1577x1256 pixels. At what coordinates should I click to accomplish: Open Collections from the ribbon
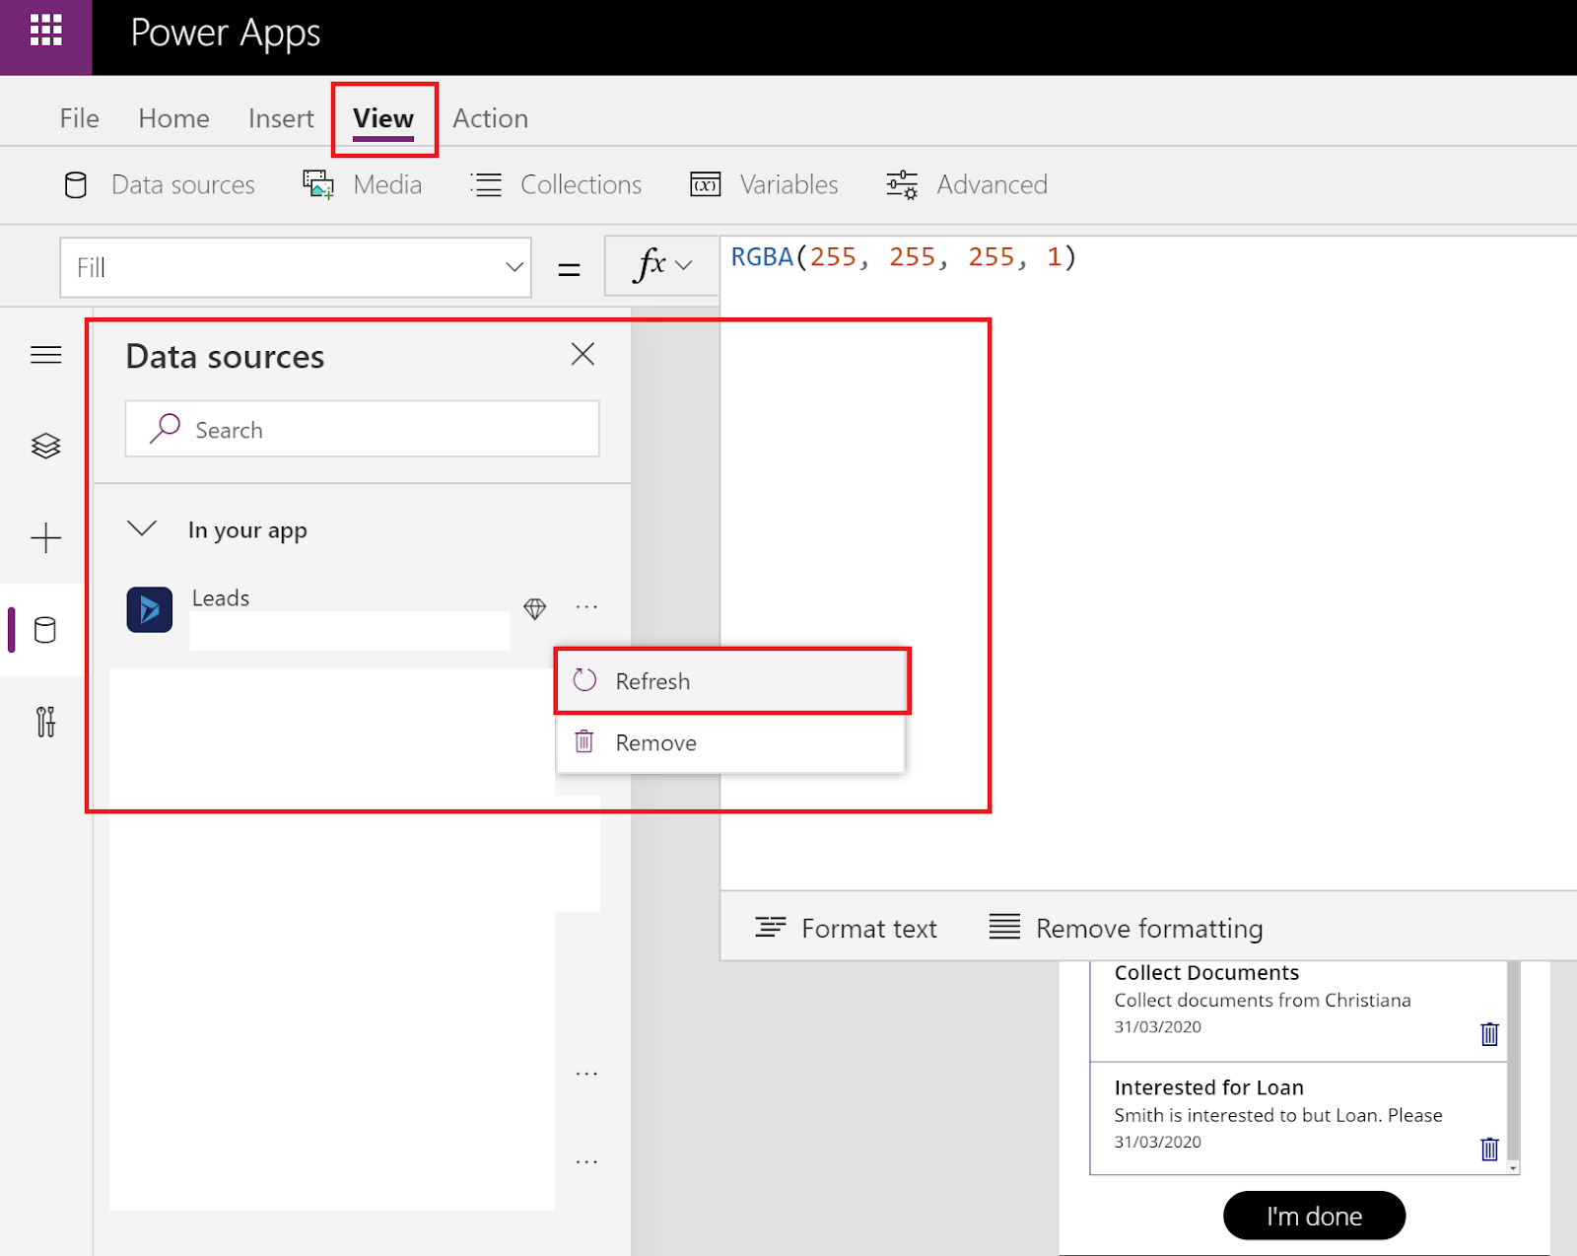[x=556, y=184]
